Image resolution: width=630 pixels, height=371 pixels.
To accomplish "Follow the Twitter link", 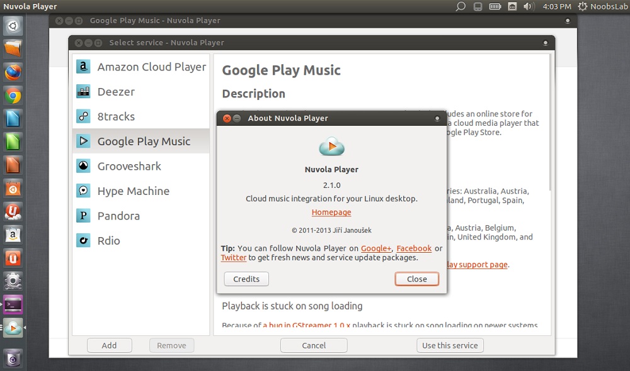I will (x=234, y=257).
